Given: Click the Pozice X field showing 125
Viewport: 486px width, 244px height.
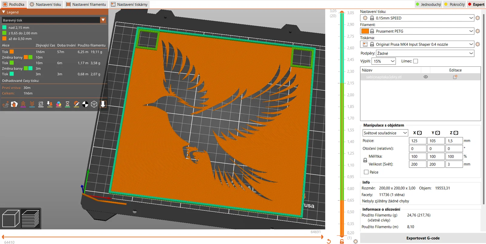Looking at the screenshot, I should click(x=418, y=141).
